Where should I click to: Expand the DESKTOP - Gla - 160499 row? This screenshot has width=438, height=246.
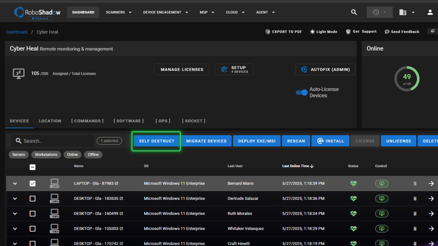(x=15, y=214)
